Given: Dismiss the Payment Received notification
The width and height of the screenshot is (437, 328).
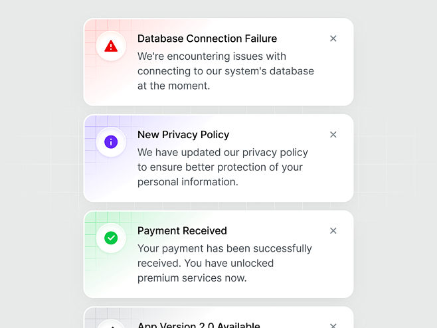Looking at the screenshot, I should tap(333, 231).
